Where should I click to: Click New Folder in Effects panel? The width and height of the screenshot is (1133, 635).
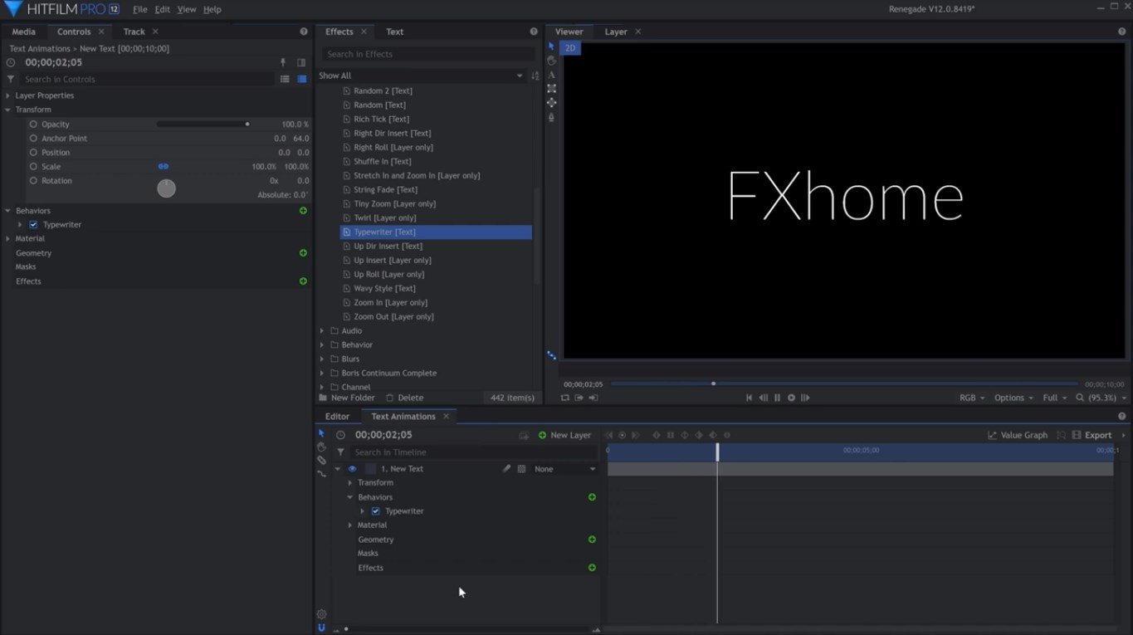347,398
